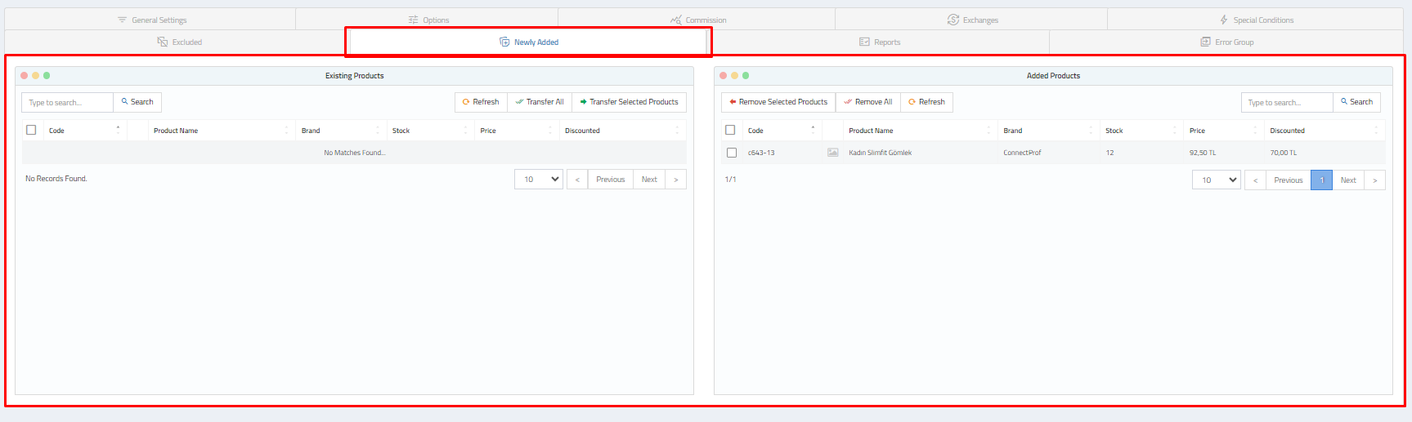
Task: Go to page 1 in Added Products pagination
Action: pos(1320,180)
